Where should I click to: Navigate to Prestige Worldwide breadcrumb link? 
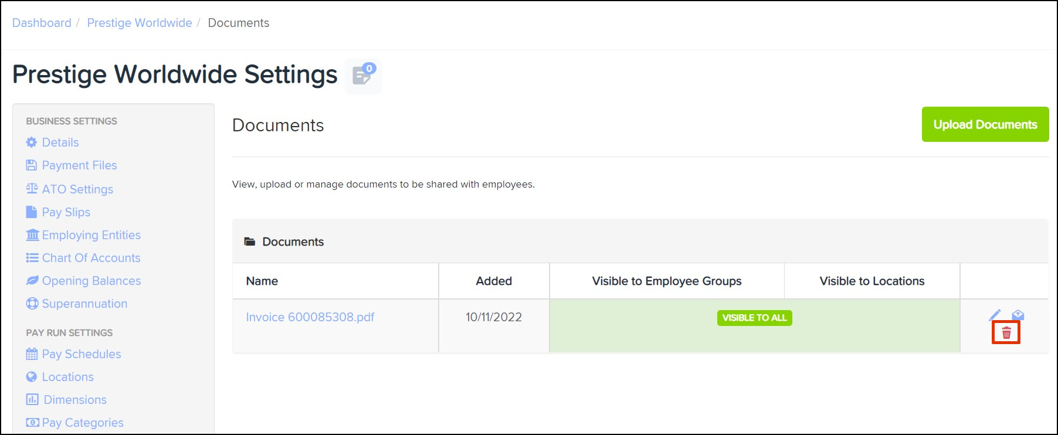(140, 23)
